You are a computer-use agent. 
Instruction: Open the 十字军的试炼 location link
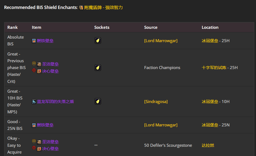214,68
